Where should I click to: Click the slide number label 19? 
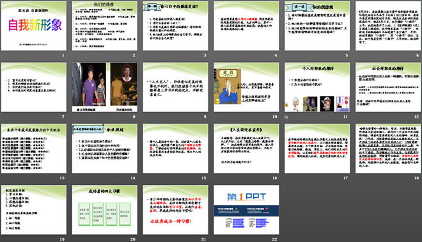pyautogui.click(x=62, y=239)
